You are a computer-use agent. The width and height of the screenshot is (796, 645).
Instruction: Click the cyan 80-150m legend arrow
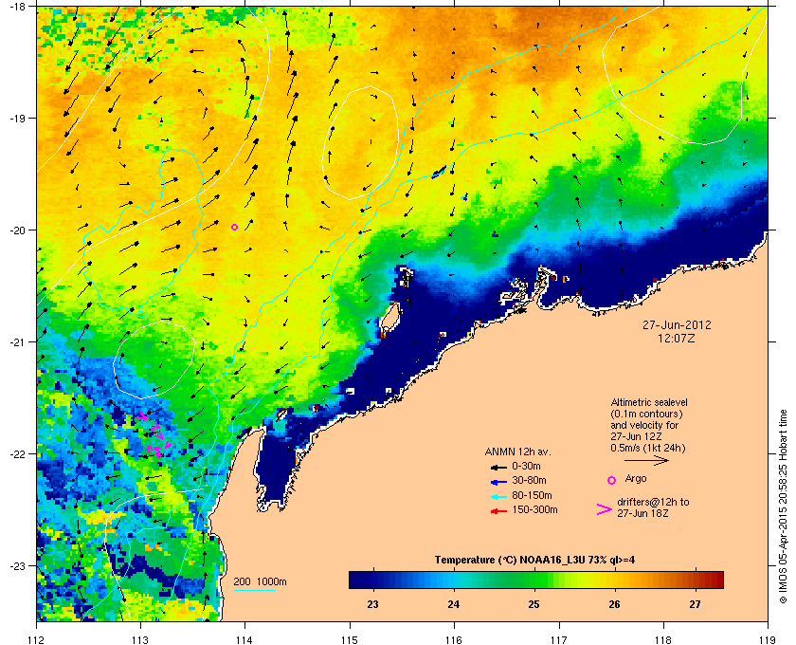point(498,496)
